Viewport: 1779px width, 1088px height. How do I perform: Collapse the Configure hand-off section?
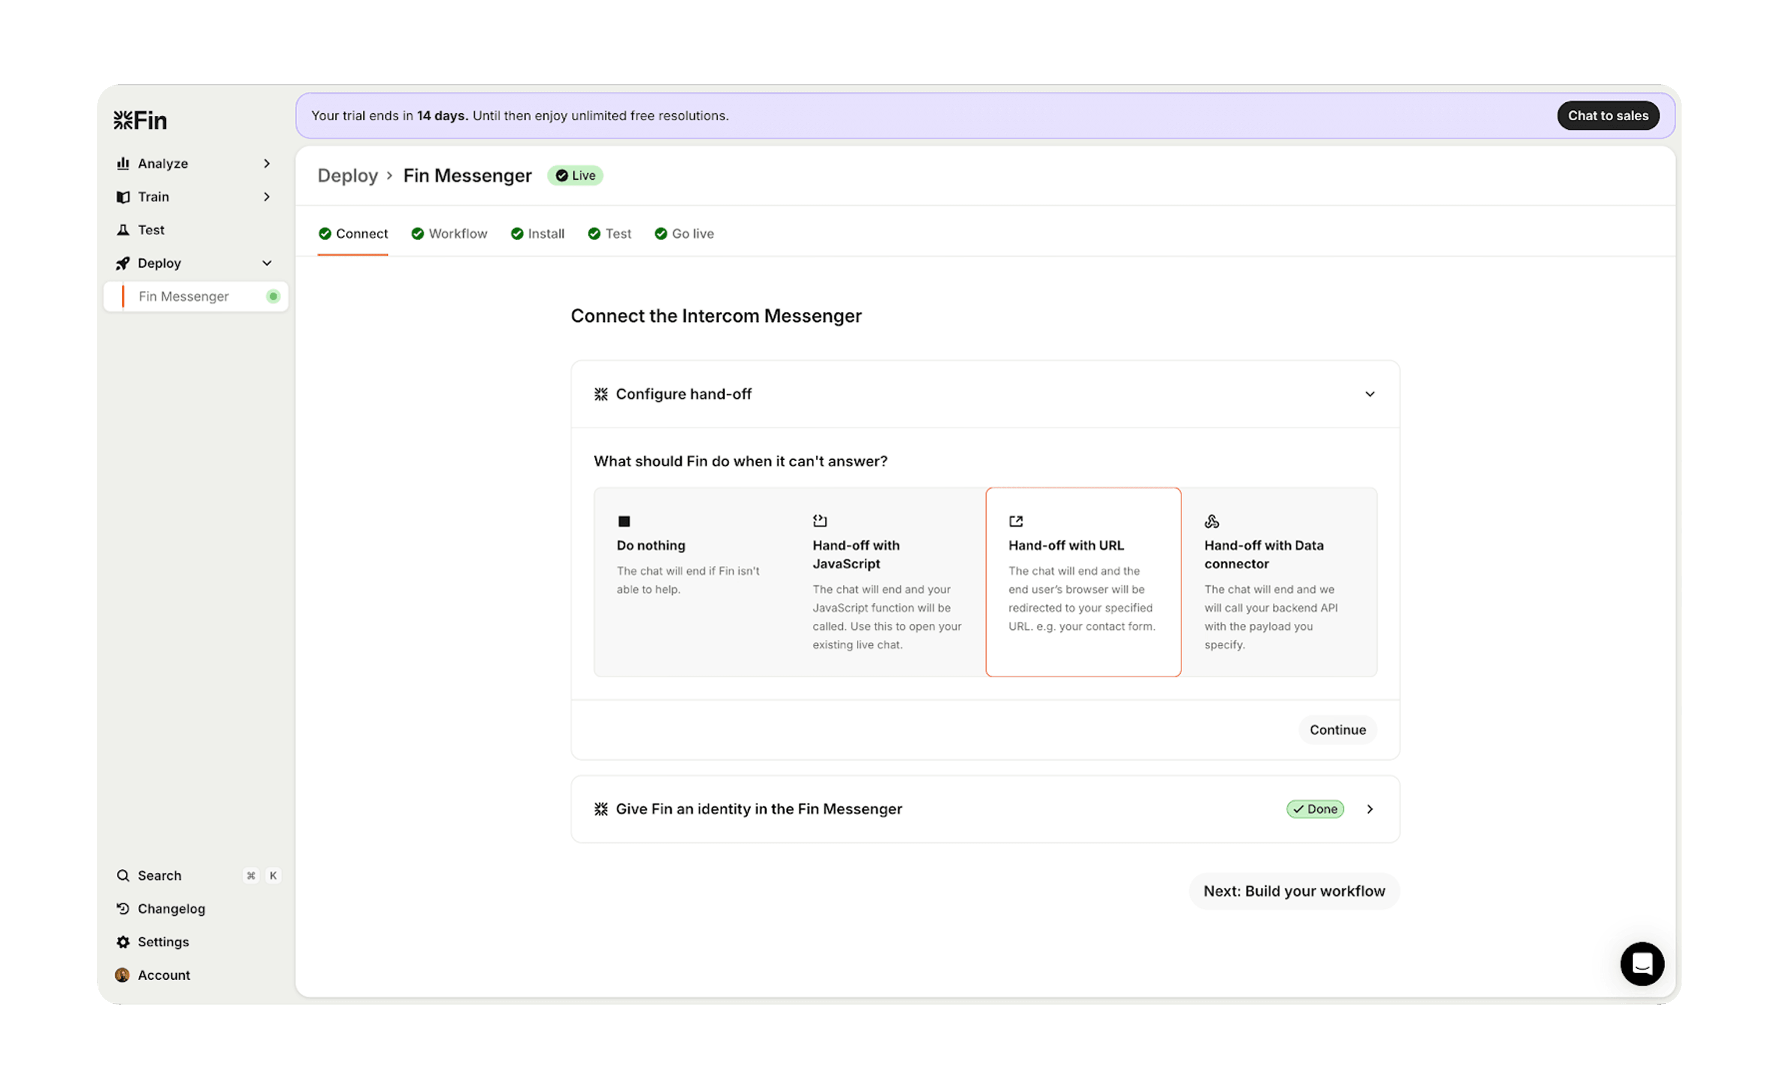click(1370, 394)
